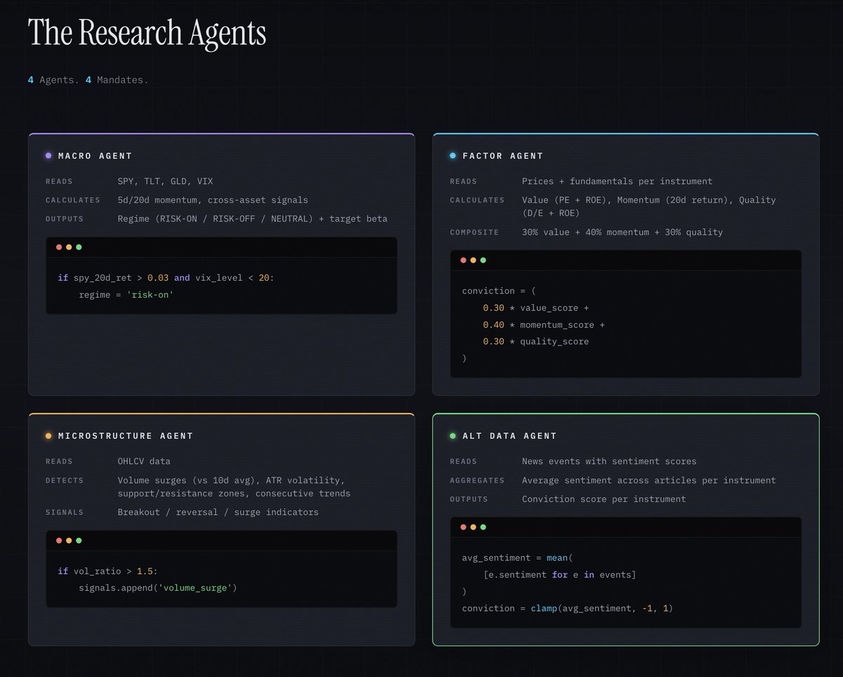Click red window dot in Macro Agent code block
This screenshot has width=843, height=677.
[x=59, y=247]
